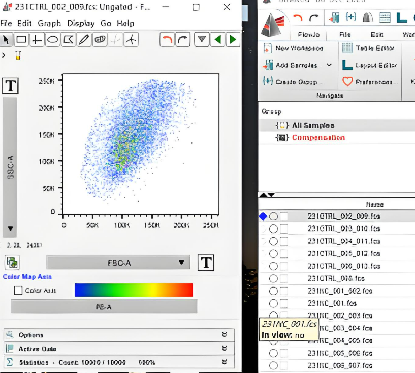The width and height of the screenshot is (415, 373).
Task: Open the Edit menu in the graph window
Action: pyautogui.click(x=24, y=23)
